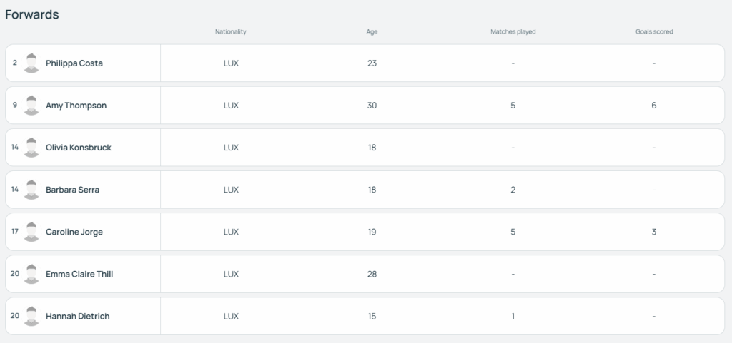The image size is (732, 343).
Task: Click the Nationality column header
Action: pyautogui.click(x=231, y=31)
